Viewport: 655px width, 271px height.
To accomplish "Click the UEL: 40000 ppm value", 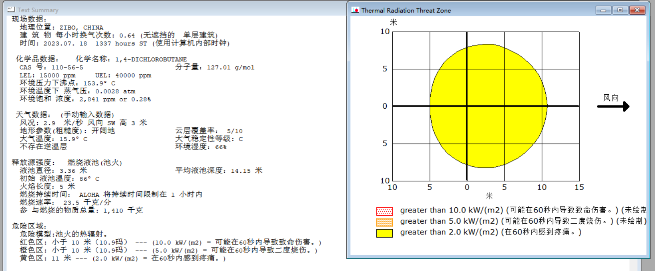I will pyautogui.click(x=123, y=75).
